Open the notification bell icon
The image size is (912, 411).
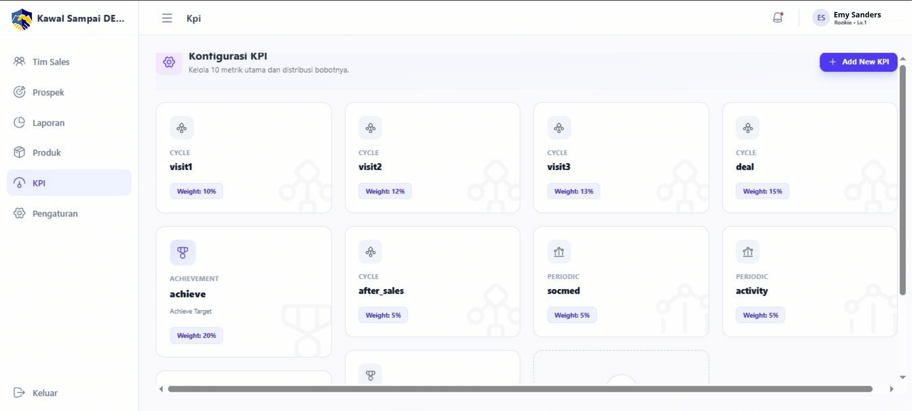pyautogui.click(x=777, y=18)
